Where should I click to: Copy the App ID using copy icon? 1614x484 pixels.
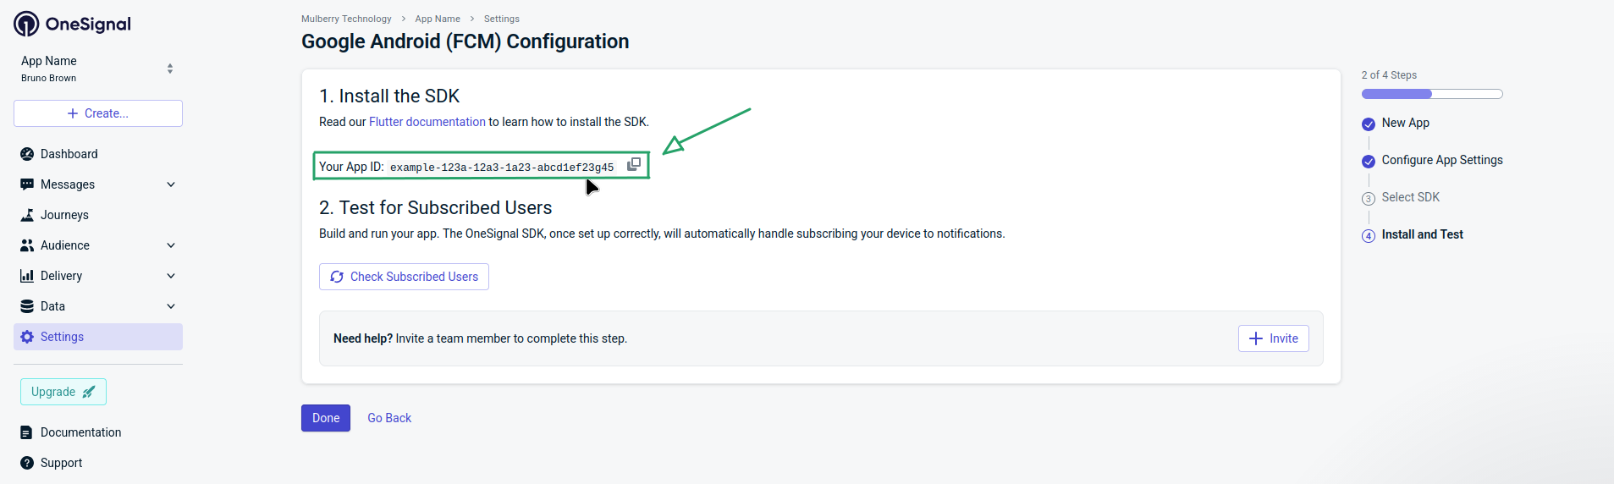[633, 164]
